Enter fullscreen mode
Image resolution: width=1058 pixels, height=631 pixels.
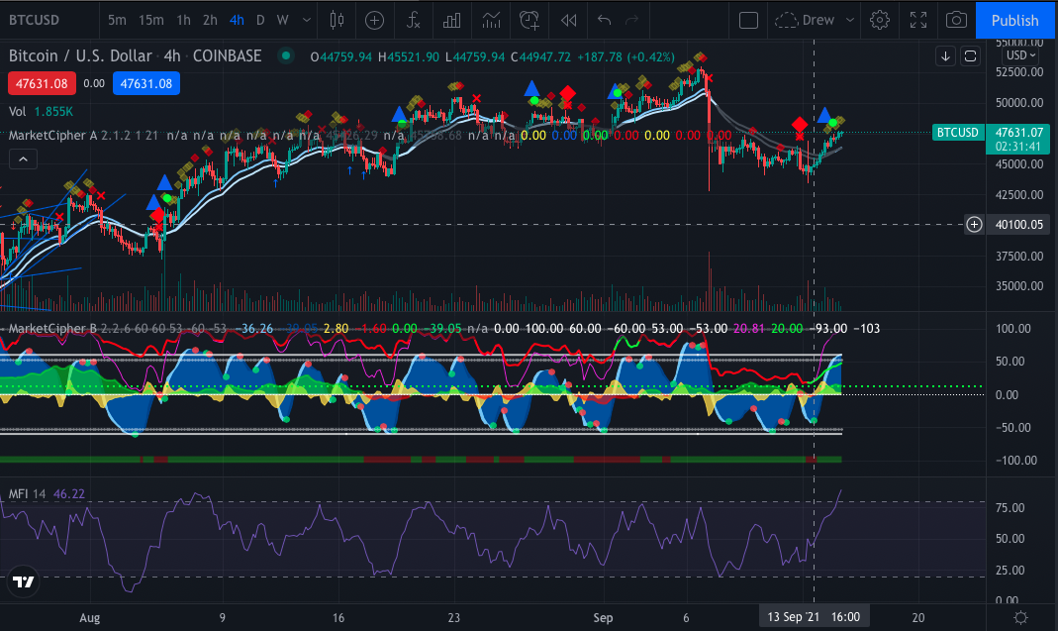click(918, 20)
